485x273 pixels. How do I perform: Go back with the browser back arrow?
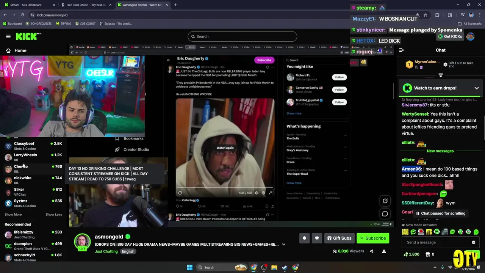tap(5, 15)
